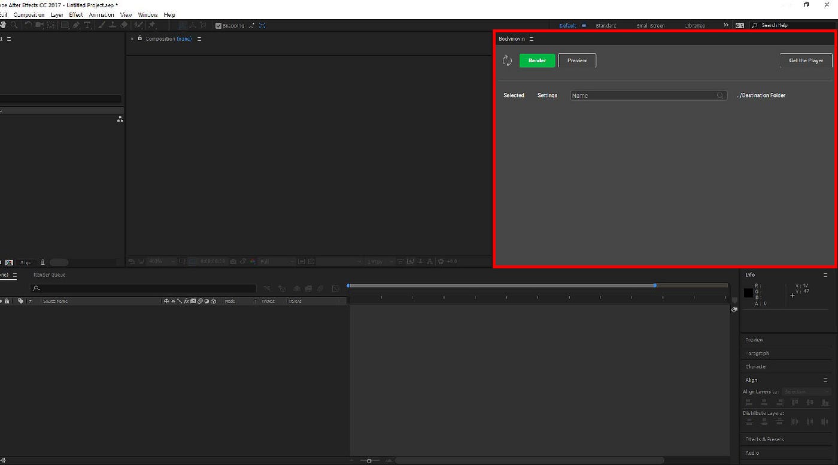Enable Snapping in the toolbar
The height and width of the screenshot is (465, 838).
pos(218,25)
